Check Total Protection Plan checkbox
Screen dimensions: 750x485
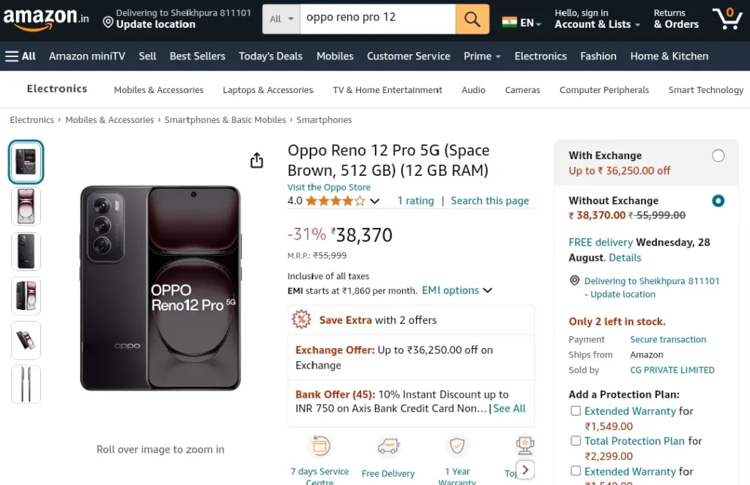point(576,441)
